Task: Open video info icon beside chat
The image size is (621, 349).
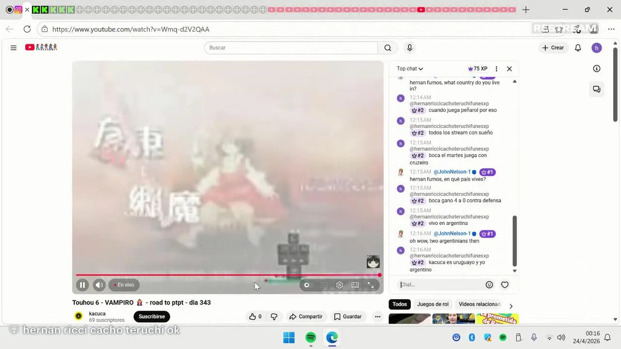Action: point(597,68)
